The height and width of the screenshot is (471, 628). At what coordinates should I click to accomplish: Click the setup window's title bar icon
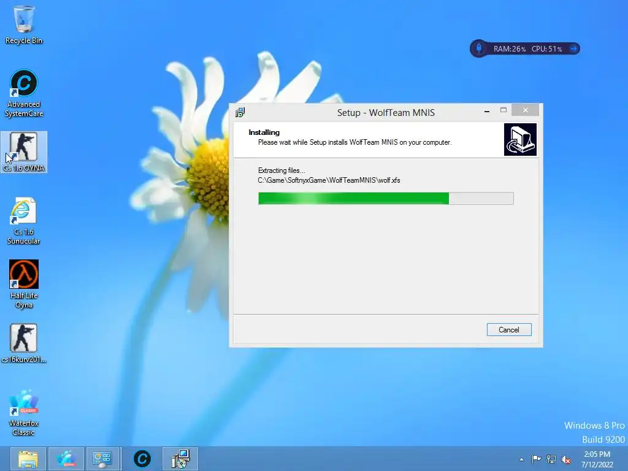pyautogui.click(x=240, y=112)
